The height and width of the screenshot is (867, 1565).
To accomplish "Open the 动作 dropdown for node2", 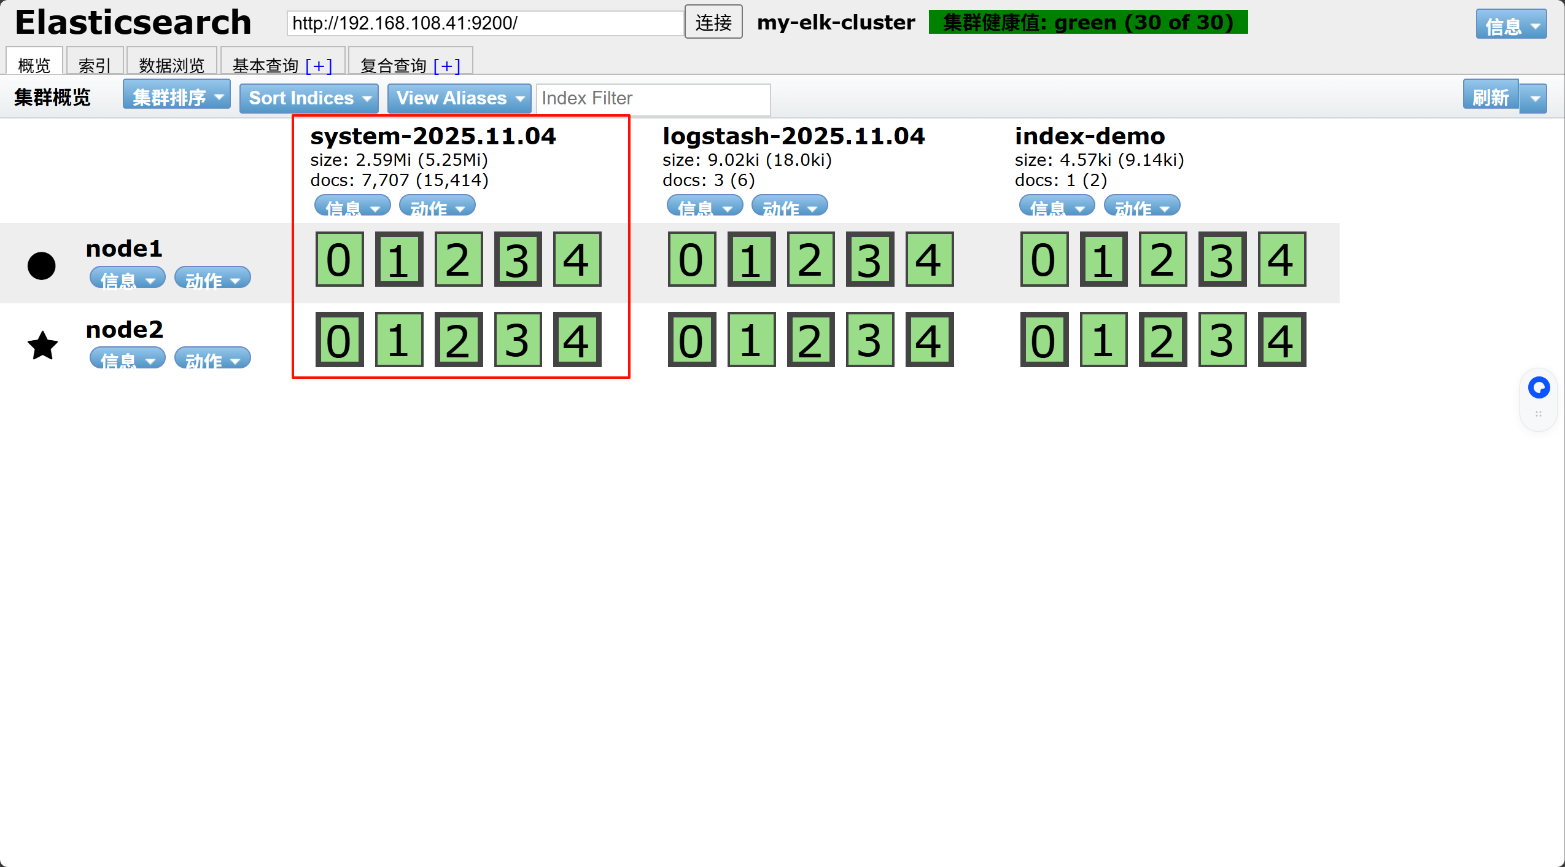I will click(212, 358).
